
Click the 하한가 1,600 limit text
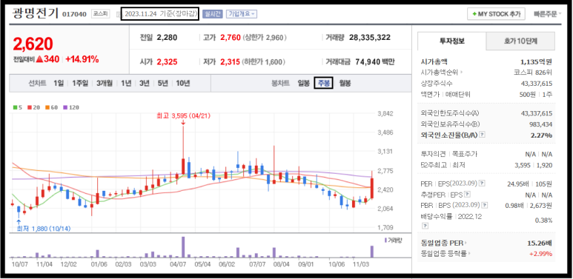click(263, 62)
